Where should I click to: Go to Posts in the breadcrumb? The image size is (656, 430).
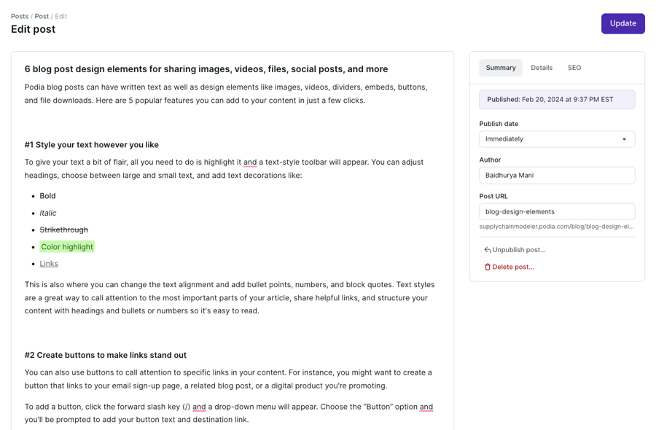(20, 16)
